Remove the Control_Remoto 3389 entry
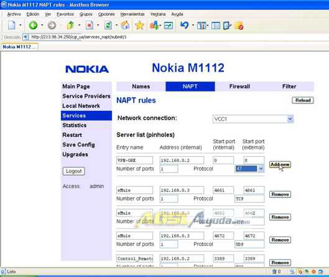The width and height of the screenshot is (329, 277). tap(280, 263)
